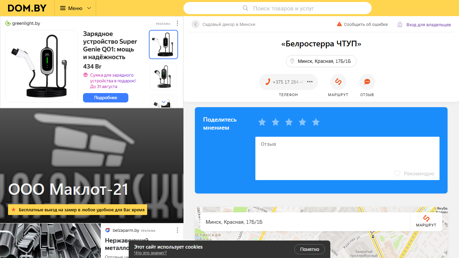Screen dimensions: 459x258
Task: Click belzaparm.by advertiser logo icon
Action: [x=108, y=230]
